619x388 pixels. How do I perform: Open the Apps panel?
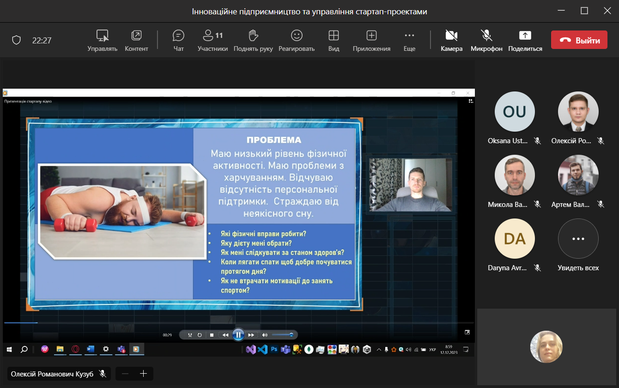click(371, 40)
